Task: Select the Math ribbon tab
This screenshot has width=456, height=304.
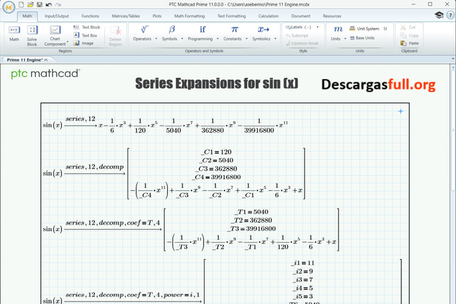Action: pos(27,16)
